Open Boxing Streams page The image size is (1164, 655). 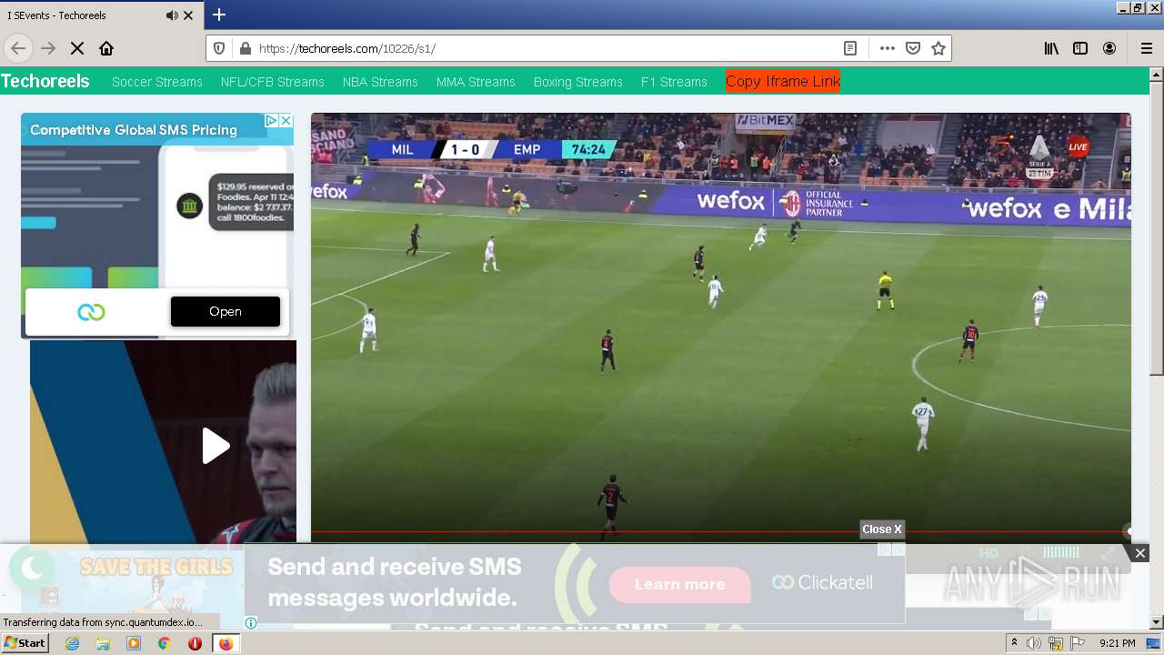click(x=578, y=82)
